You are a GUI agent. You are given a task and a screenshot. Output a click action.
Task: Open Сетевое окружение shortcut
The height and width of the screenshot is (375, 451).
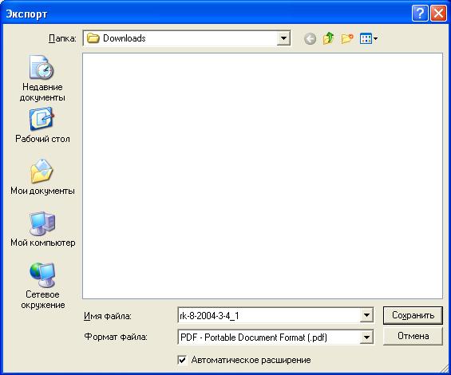[x=42, y=286]
